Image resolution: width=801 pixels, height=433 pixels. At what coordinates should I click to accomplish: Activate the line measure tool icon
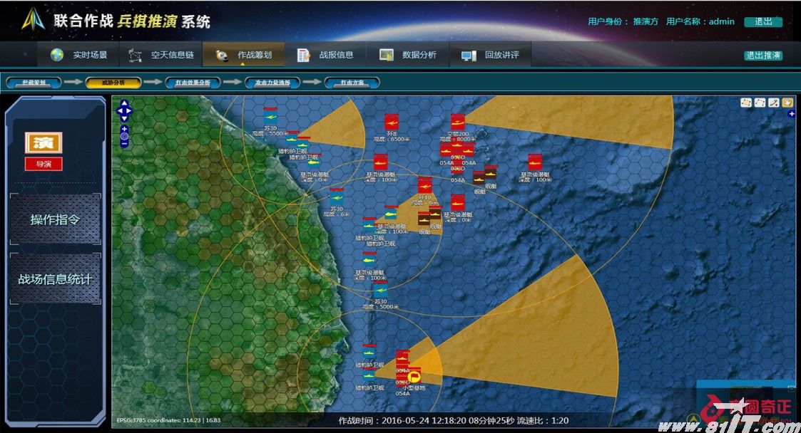(774, 103)
